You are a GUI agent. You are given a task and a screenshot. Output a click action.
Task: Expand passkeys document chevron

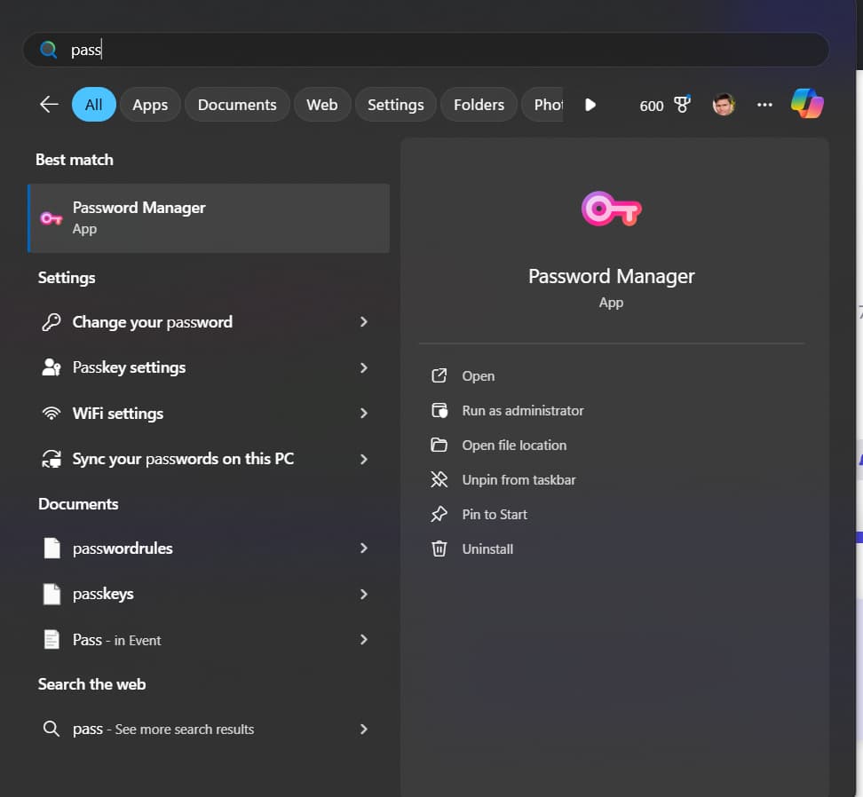[364, 594]
